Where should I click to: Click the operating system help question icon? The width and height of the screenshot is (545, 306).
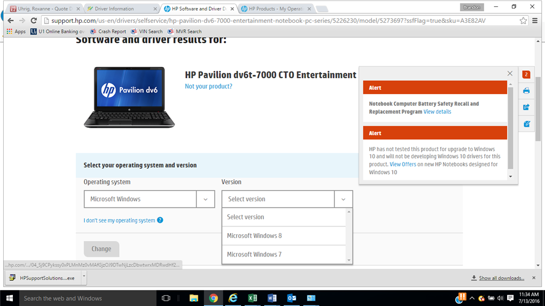coord(160,220)
